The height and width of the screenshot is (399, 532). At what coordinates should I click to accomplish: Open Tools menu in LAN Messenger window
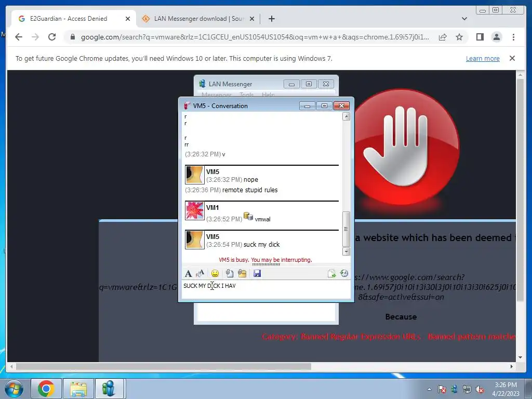tap(246, 95)
